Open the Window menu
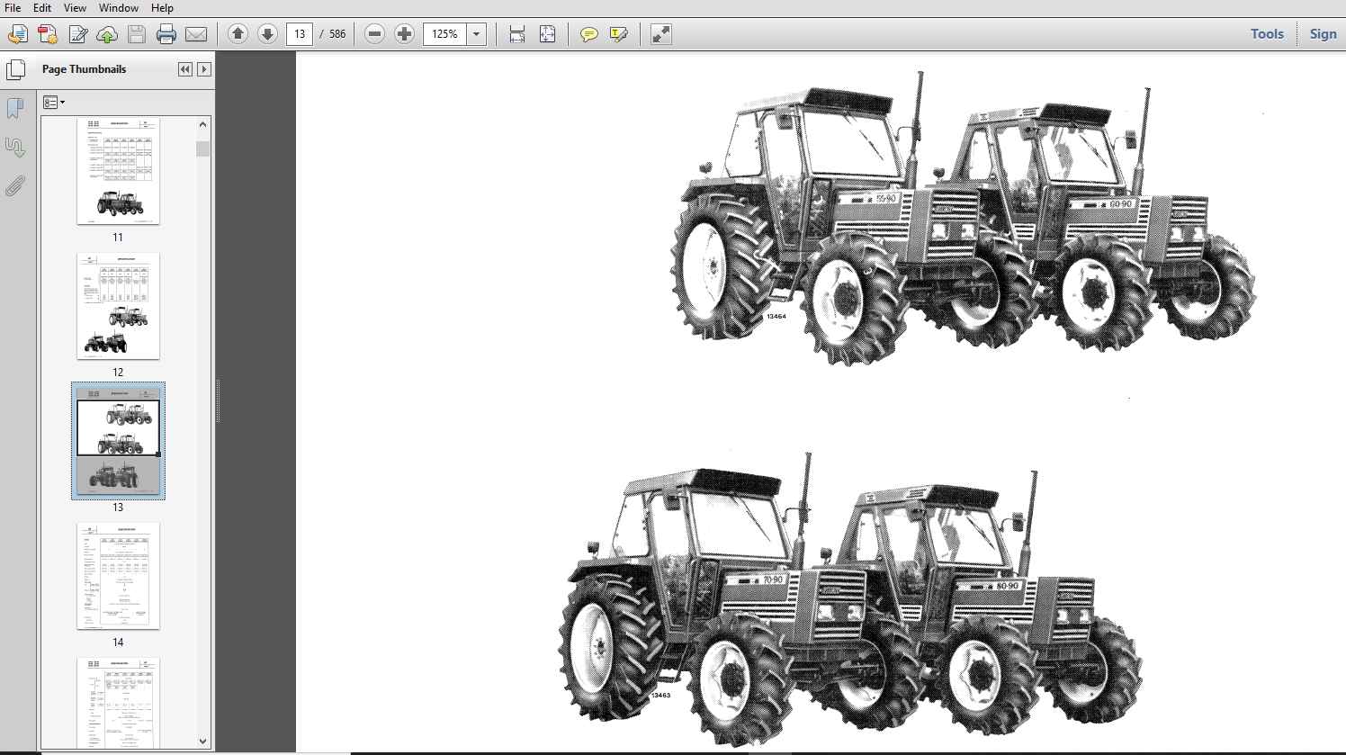 119,8
